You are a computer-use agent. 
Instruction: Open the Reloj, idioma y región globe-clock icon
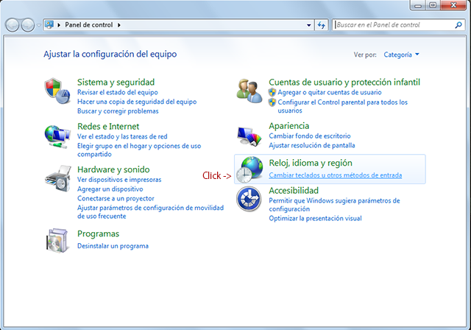249,169
